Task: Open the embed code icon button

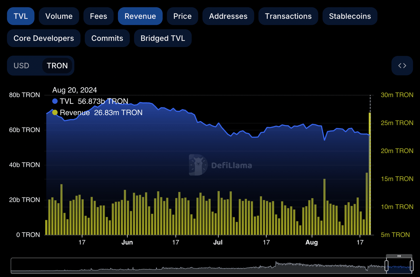Action: (x=402, y=66)
